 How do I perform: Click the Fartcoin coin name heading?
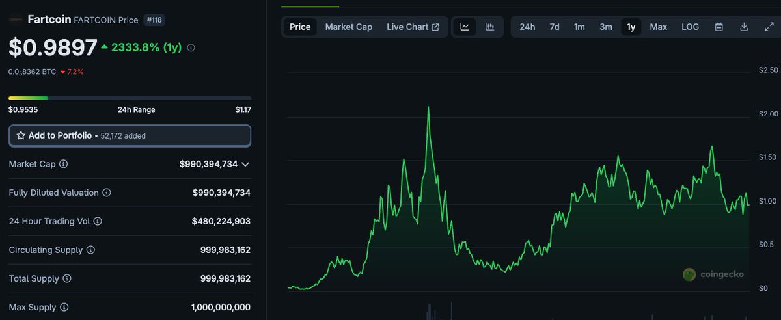(x=49, y=20)
